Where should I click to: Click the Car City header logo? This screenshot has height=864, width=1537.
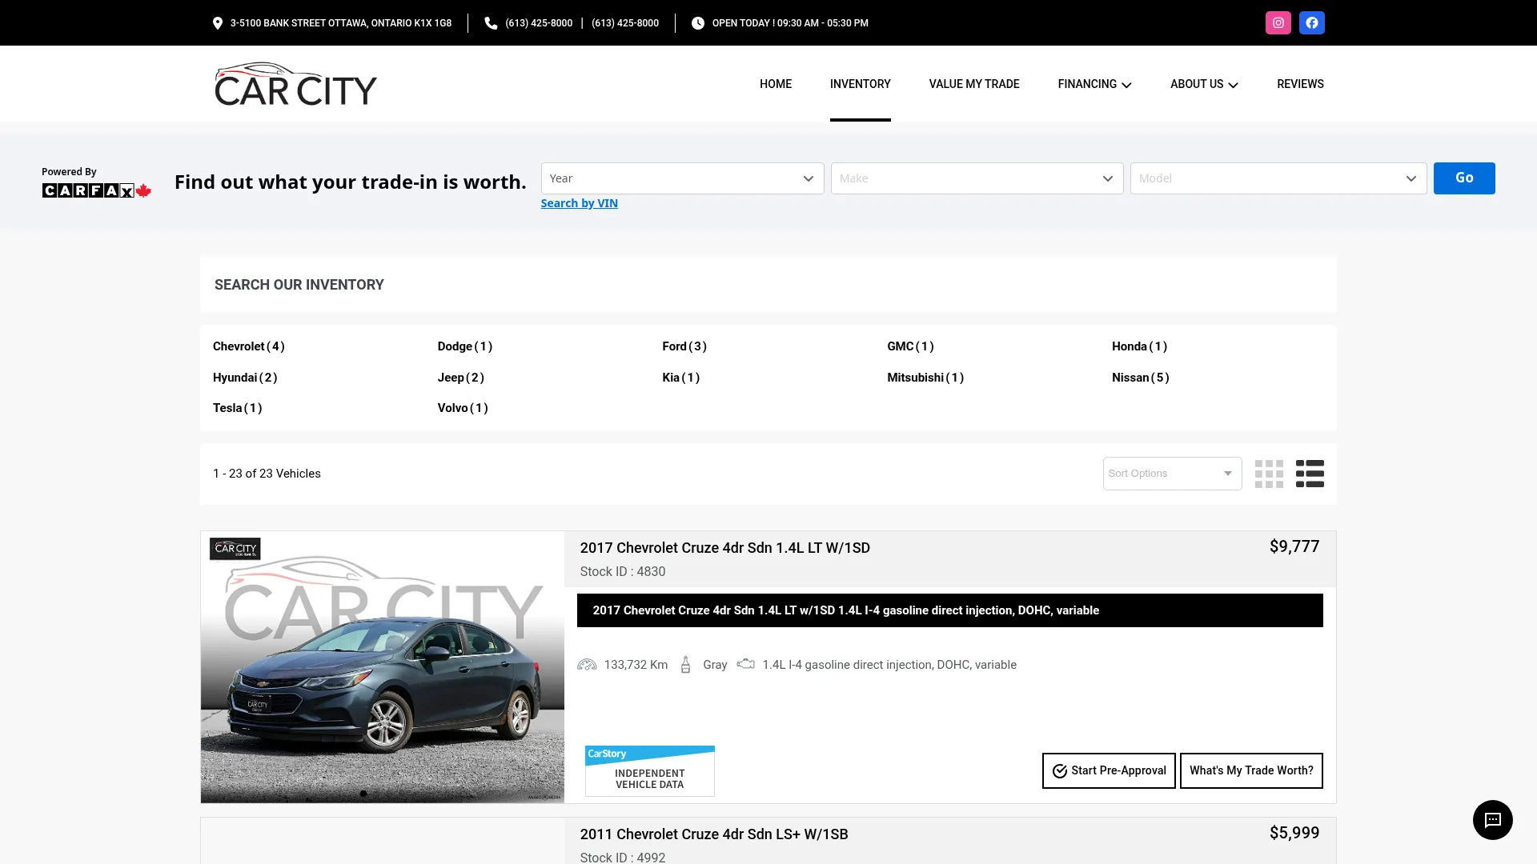click(x=295, y=84)
